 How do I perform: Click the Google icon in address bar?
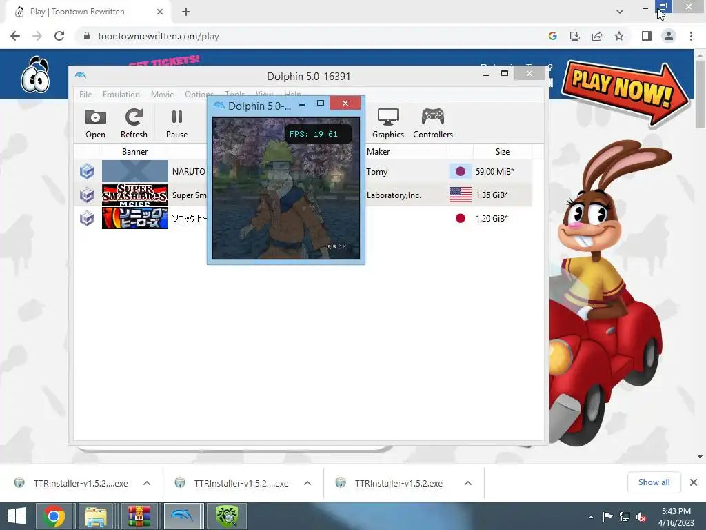[x=553, y=36]
